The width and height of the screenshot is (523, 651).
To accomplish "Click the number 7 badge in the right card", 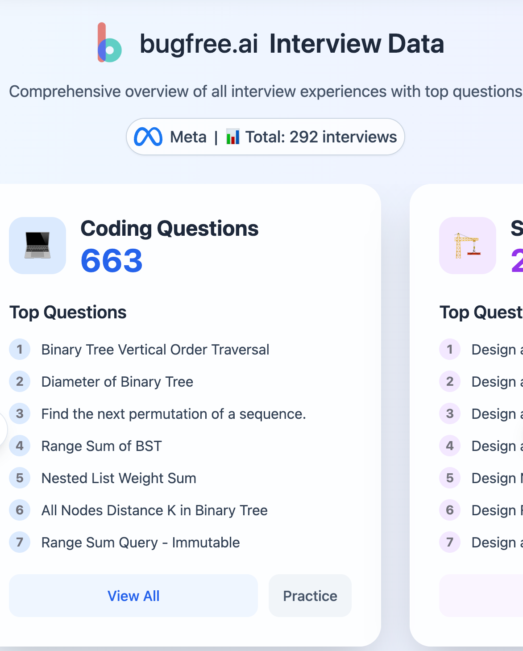I will click(x=449, y=542).
